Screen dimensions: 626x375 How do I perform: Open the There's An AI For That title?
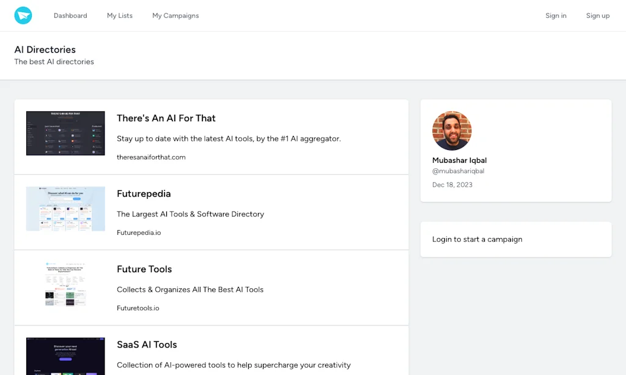coord(166,118)
